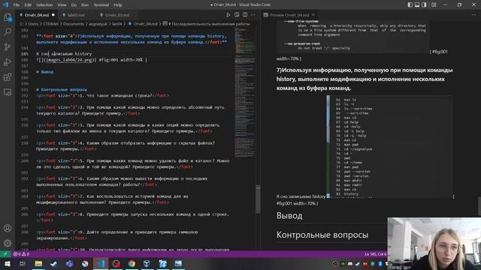The width and height of the screenshot is (481, 270).
Task: Select the Preview Отчёт_04.md tab
Action: [x=289, y=15]
